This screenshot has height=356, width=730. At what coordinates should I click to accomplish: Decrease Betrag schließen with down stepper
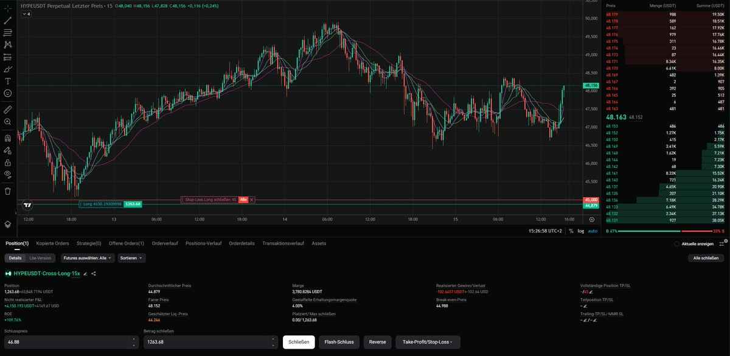tap(274, 345)
